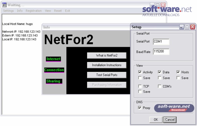
Task: Click the green Internet label
Action: [53, 59]
